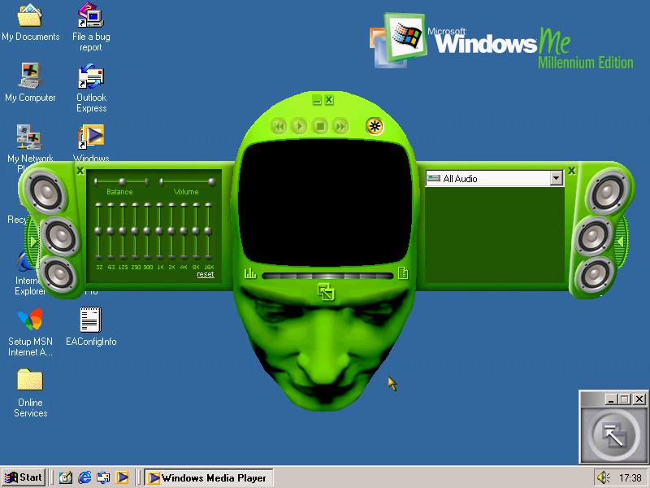650x488 pixels.
Task: Skip to the next track
Action: click(341, 126)
